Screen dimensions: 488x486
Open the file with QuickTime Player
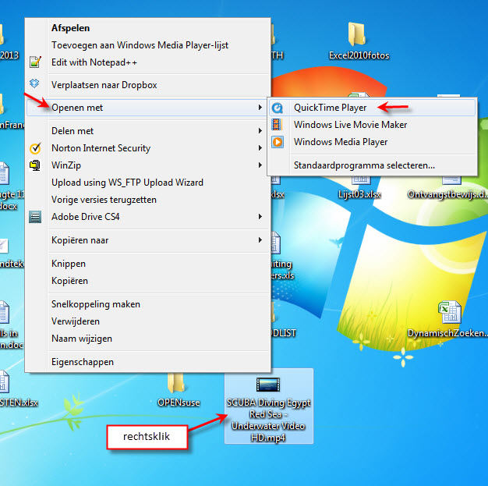click(x=373, y=108)
